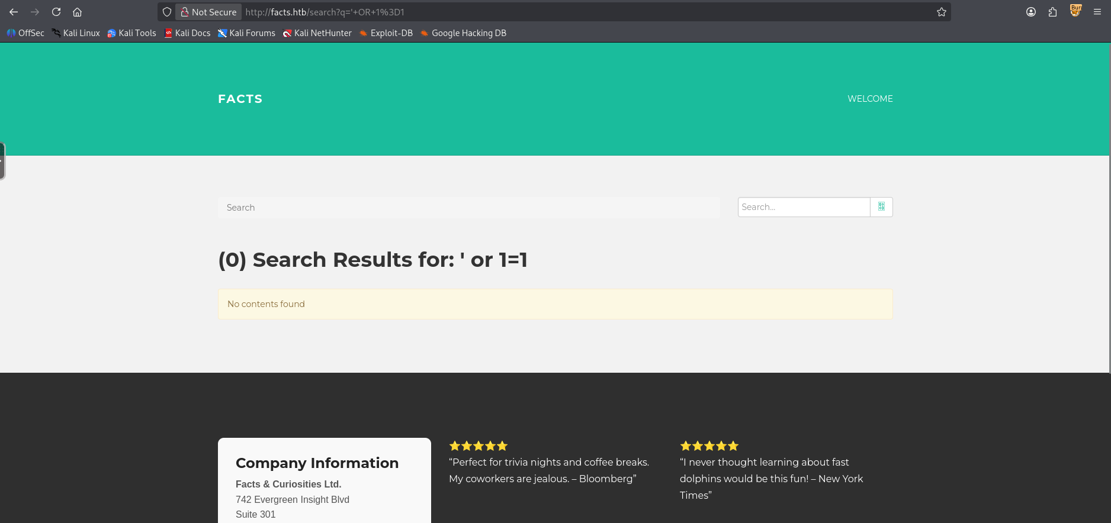
Task: Click the tracking protection shield icon
Action: pos(167,12)
